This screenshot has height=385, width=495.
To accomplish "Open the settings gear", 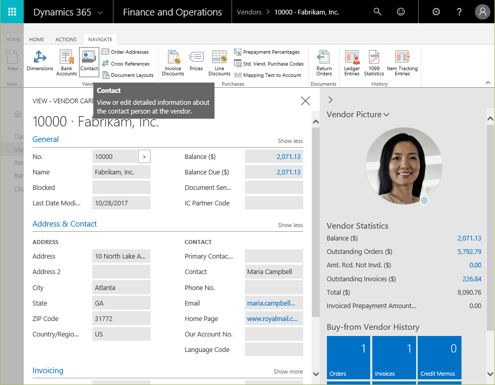I will 436,12.
